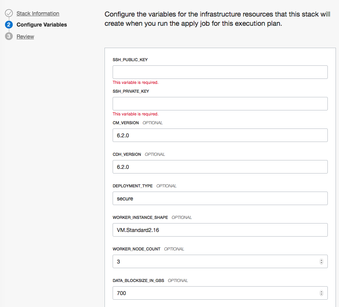Viewport: 339px width, 307px height.
Task: Click the DATA_BLOCKSIZE_IN_GBS stepper arrows
Action: (322, 293)
